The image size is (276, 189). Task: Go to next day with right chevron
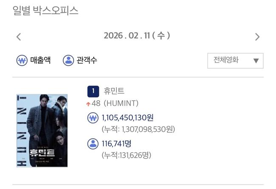[x=257, y=37]
